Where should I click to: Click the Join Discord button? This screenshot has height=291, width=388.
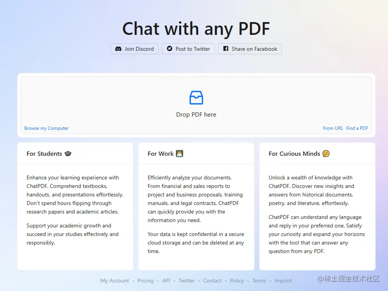click(134, 49)
